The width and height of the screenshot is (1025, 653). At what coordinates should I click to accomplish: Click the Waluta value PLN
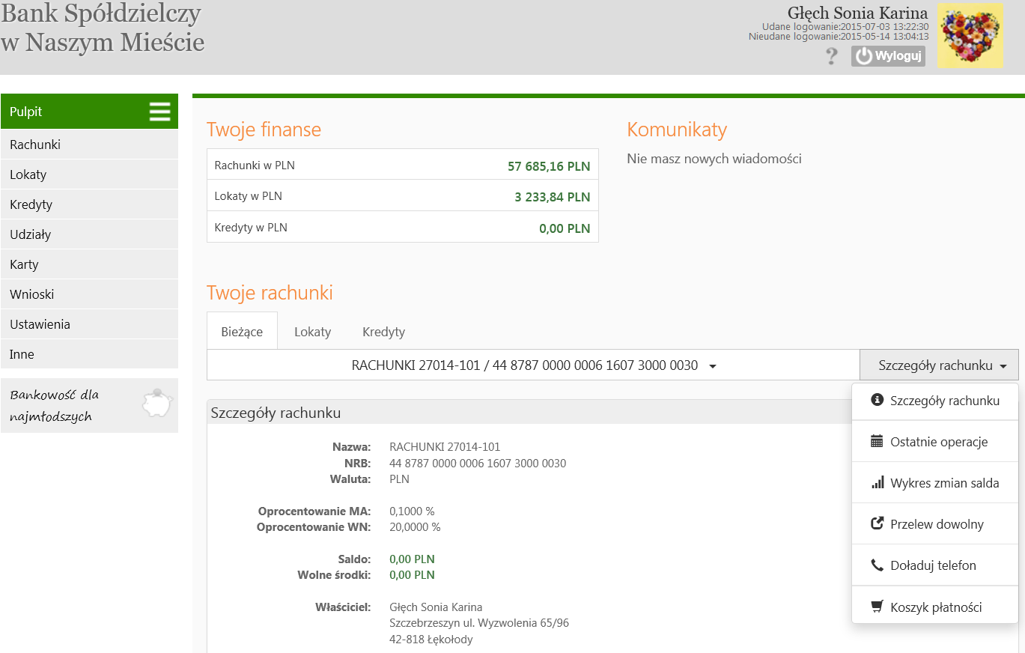(x=400, y=479)
